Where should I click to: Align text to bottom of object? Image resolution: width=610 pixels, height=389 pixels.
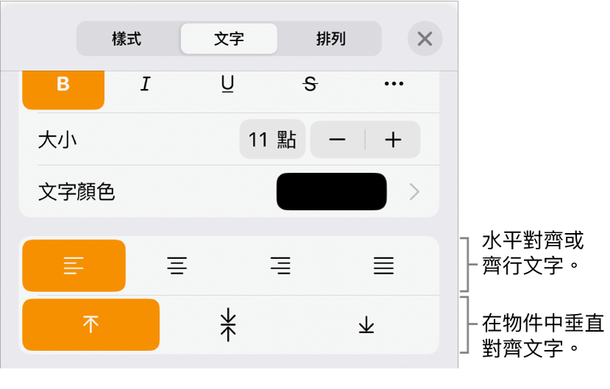tap(366, 324)
